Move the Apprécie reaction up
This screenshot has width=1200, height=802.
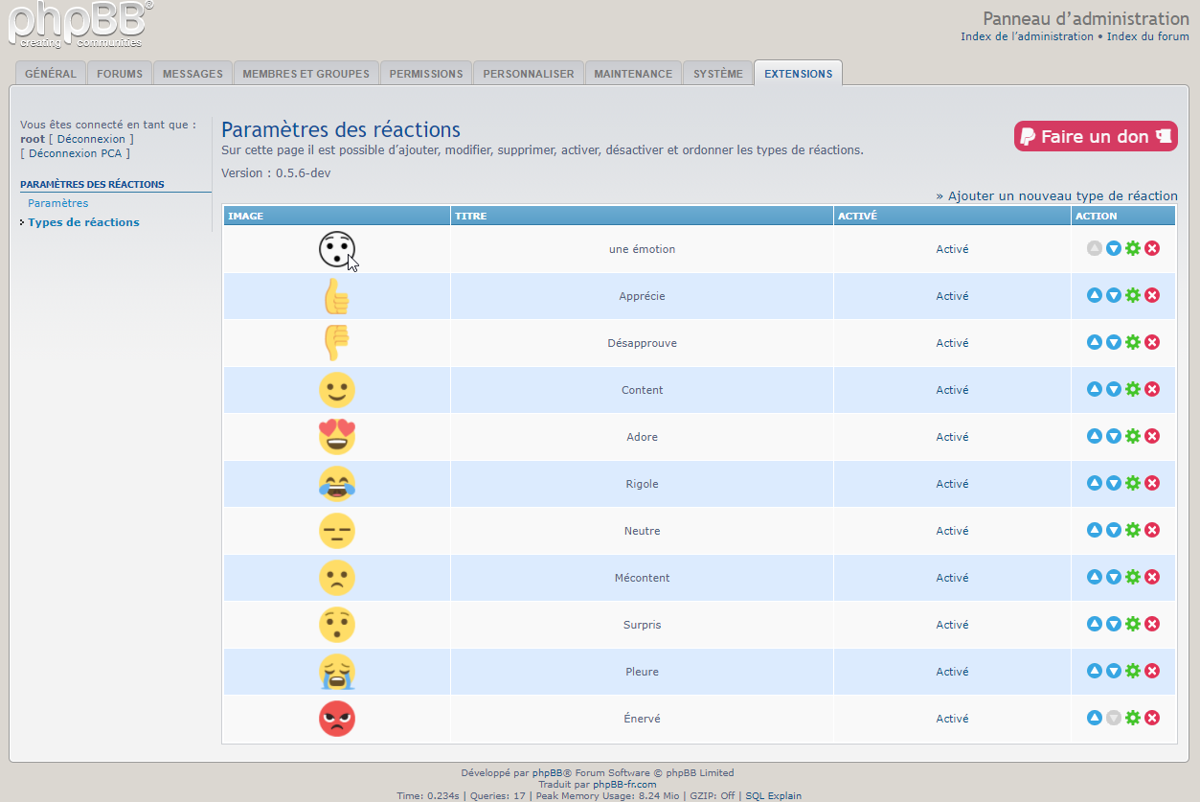(1095, 295)
